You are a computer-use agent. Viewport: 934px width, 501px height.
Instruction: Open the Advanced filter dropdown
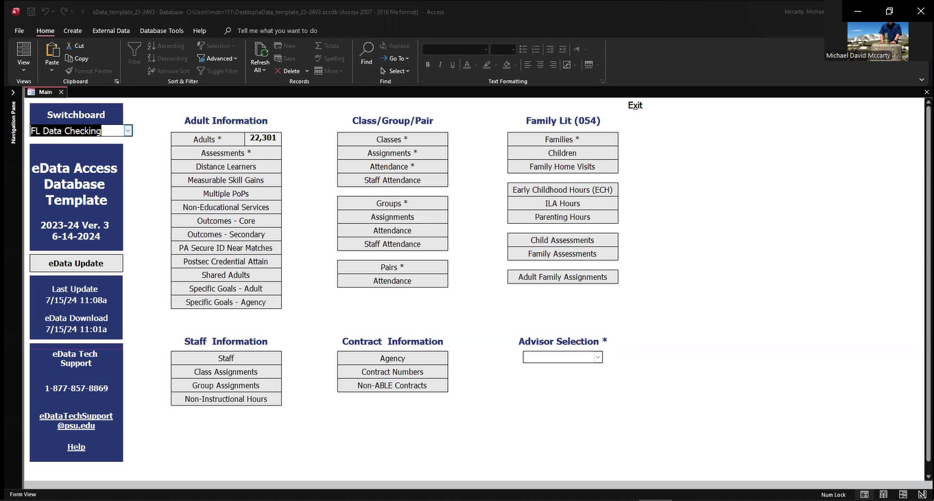coord(217,58)
